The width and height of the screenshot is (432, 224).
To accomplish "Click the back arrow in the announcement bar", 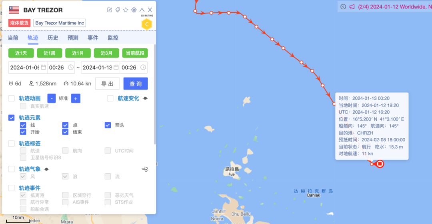I will [343, 7].
